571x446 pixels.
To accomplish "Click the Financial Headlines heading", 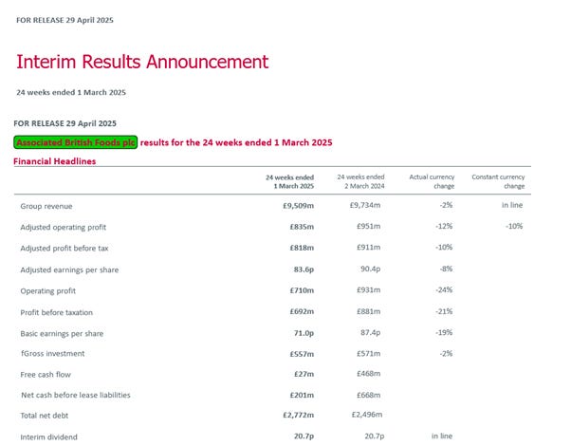I will [55, 161].
